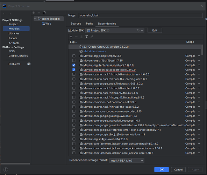
Task: Click the IntelliJ IDEA logo icon
Action: pyautogui.click(x=5, y=6)
